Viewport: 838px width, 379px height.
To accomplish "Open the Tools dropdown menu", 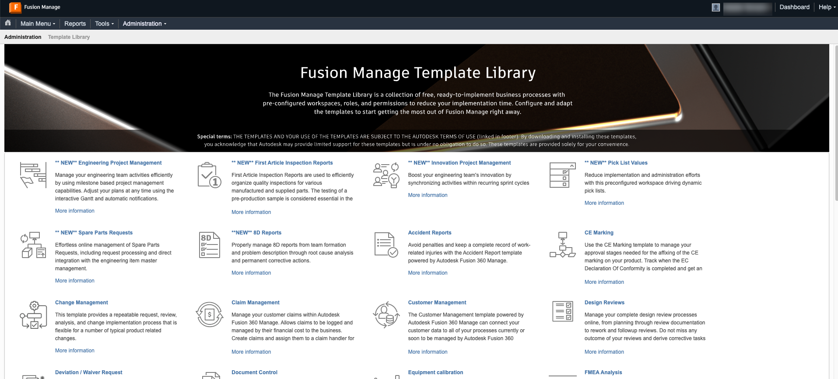I will tap(104, 24).
